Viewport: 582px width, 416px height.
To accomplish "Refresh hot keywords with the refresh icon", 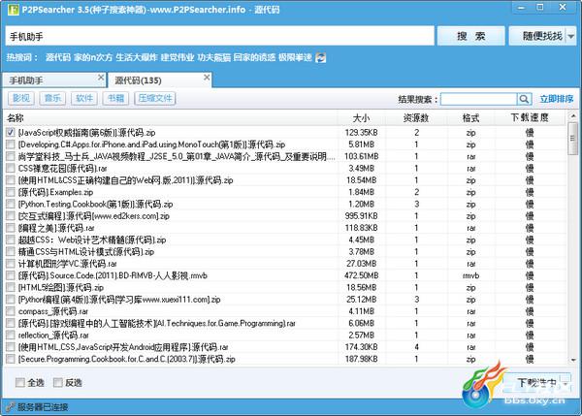I will coord(320,58).
